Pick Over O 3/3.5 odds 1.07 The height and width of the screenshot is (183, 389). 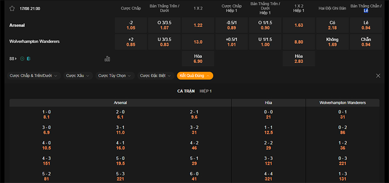click(x=164, y=25)
